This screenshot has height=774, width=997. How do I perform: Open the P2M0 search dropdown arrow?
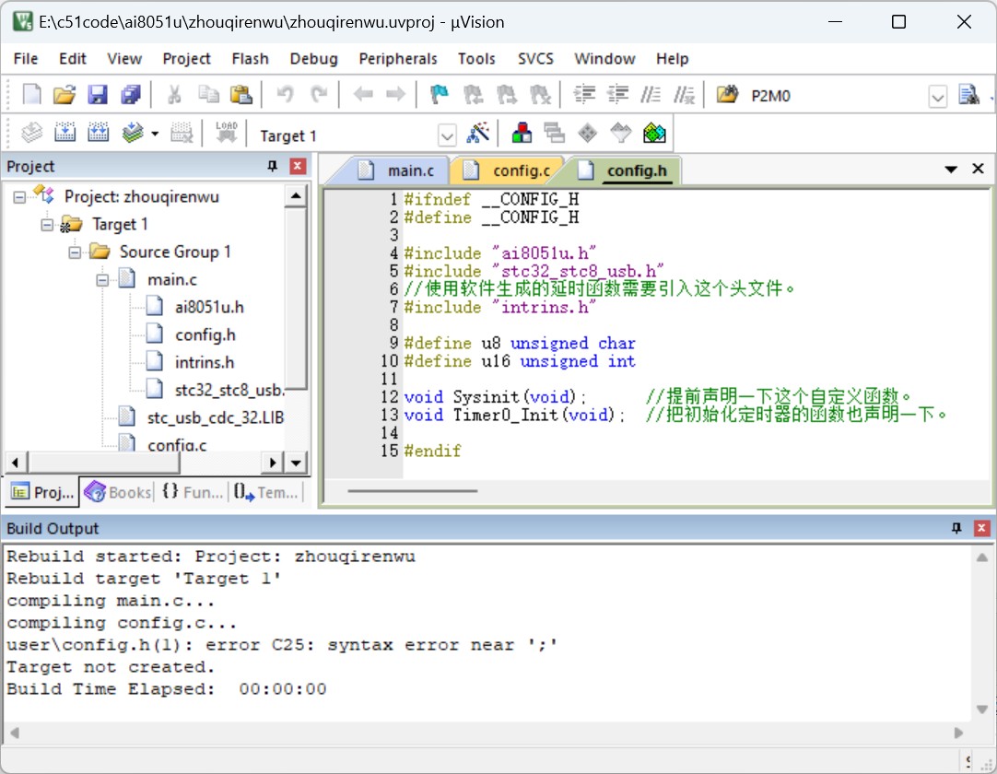click(x=938, y=97)
